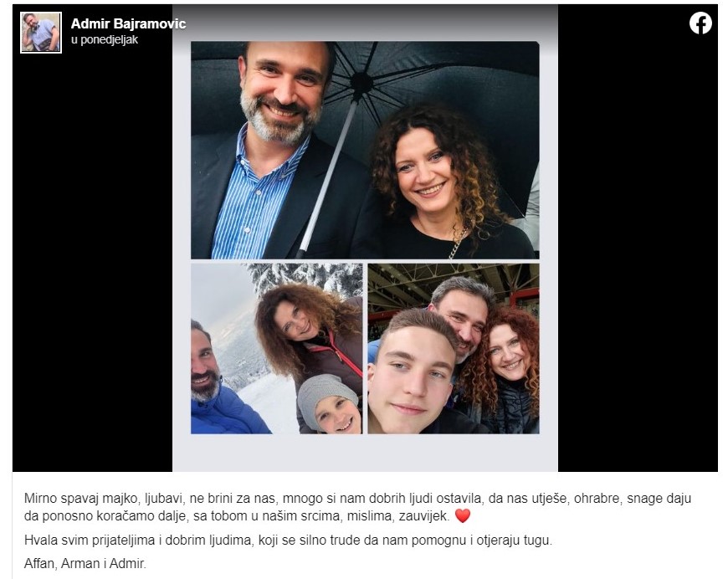Screen dimensions: 728x579
Task: Open the bottom-right indoor selfie photo
Action: [x=454, y=349]
